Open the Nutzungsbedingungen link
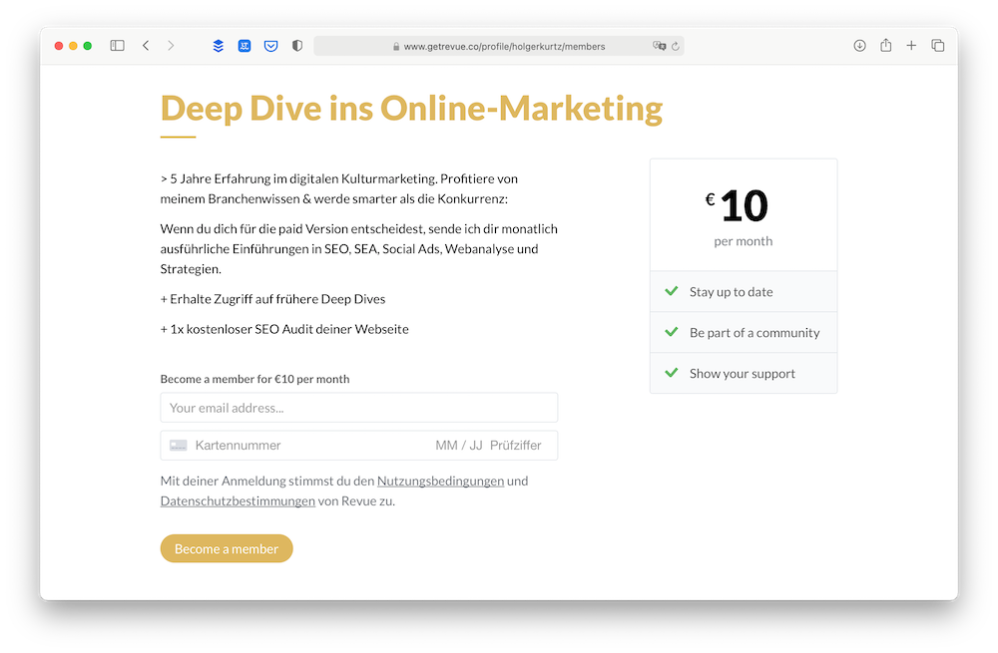Viewport: 998px width, 653px height. click(x=440, y=482)
